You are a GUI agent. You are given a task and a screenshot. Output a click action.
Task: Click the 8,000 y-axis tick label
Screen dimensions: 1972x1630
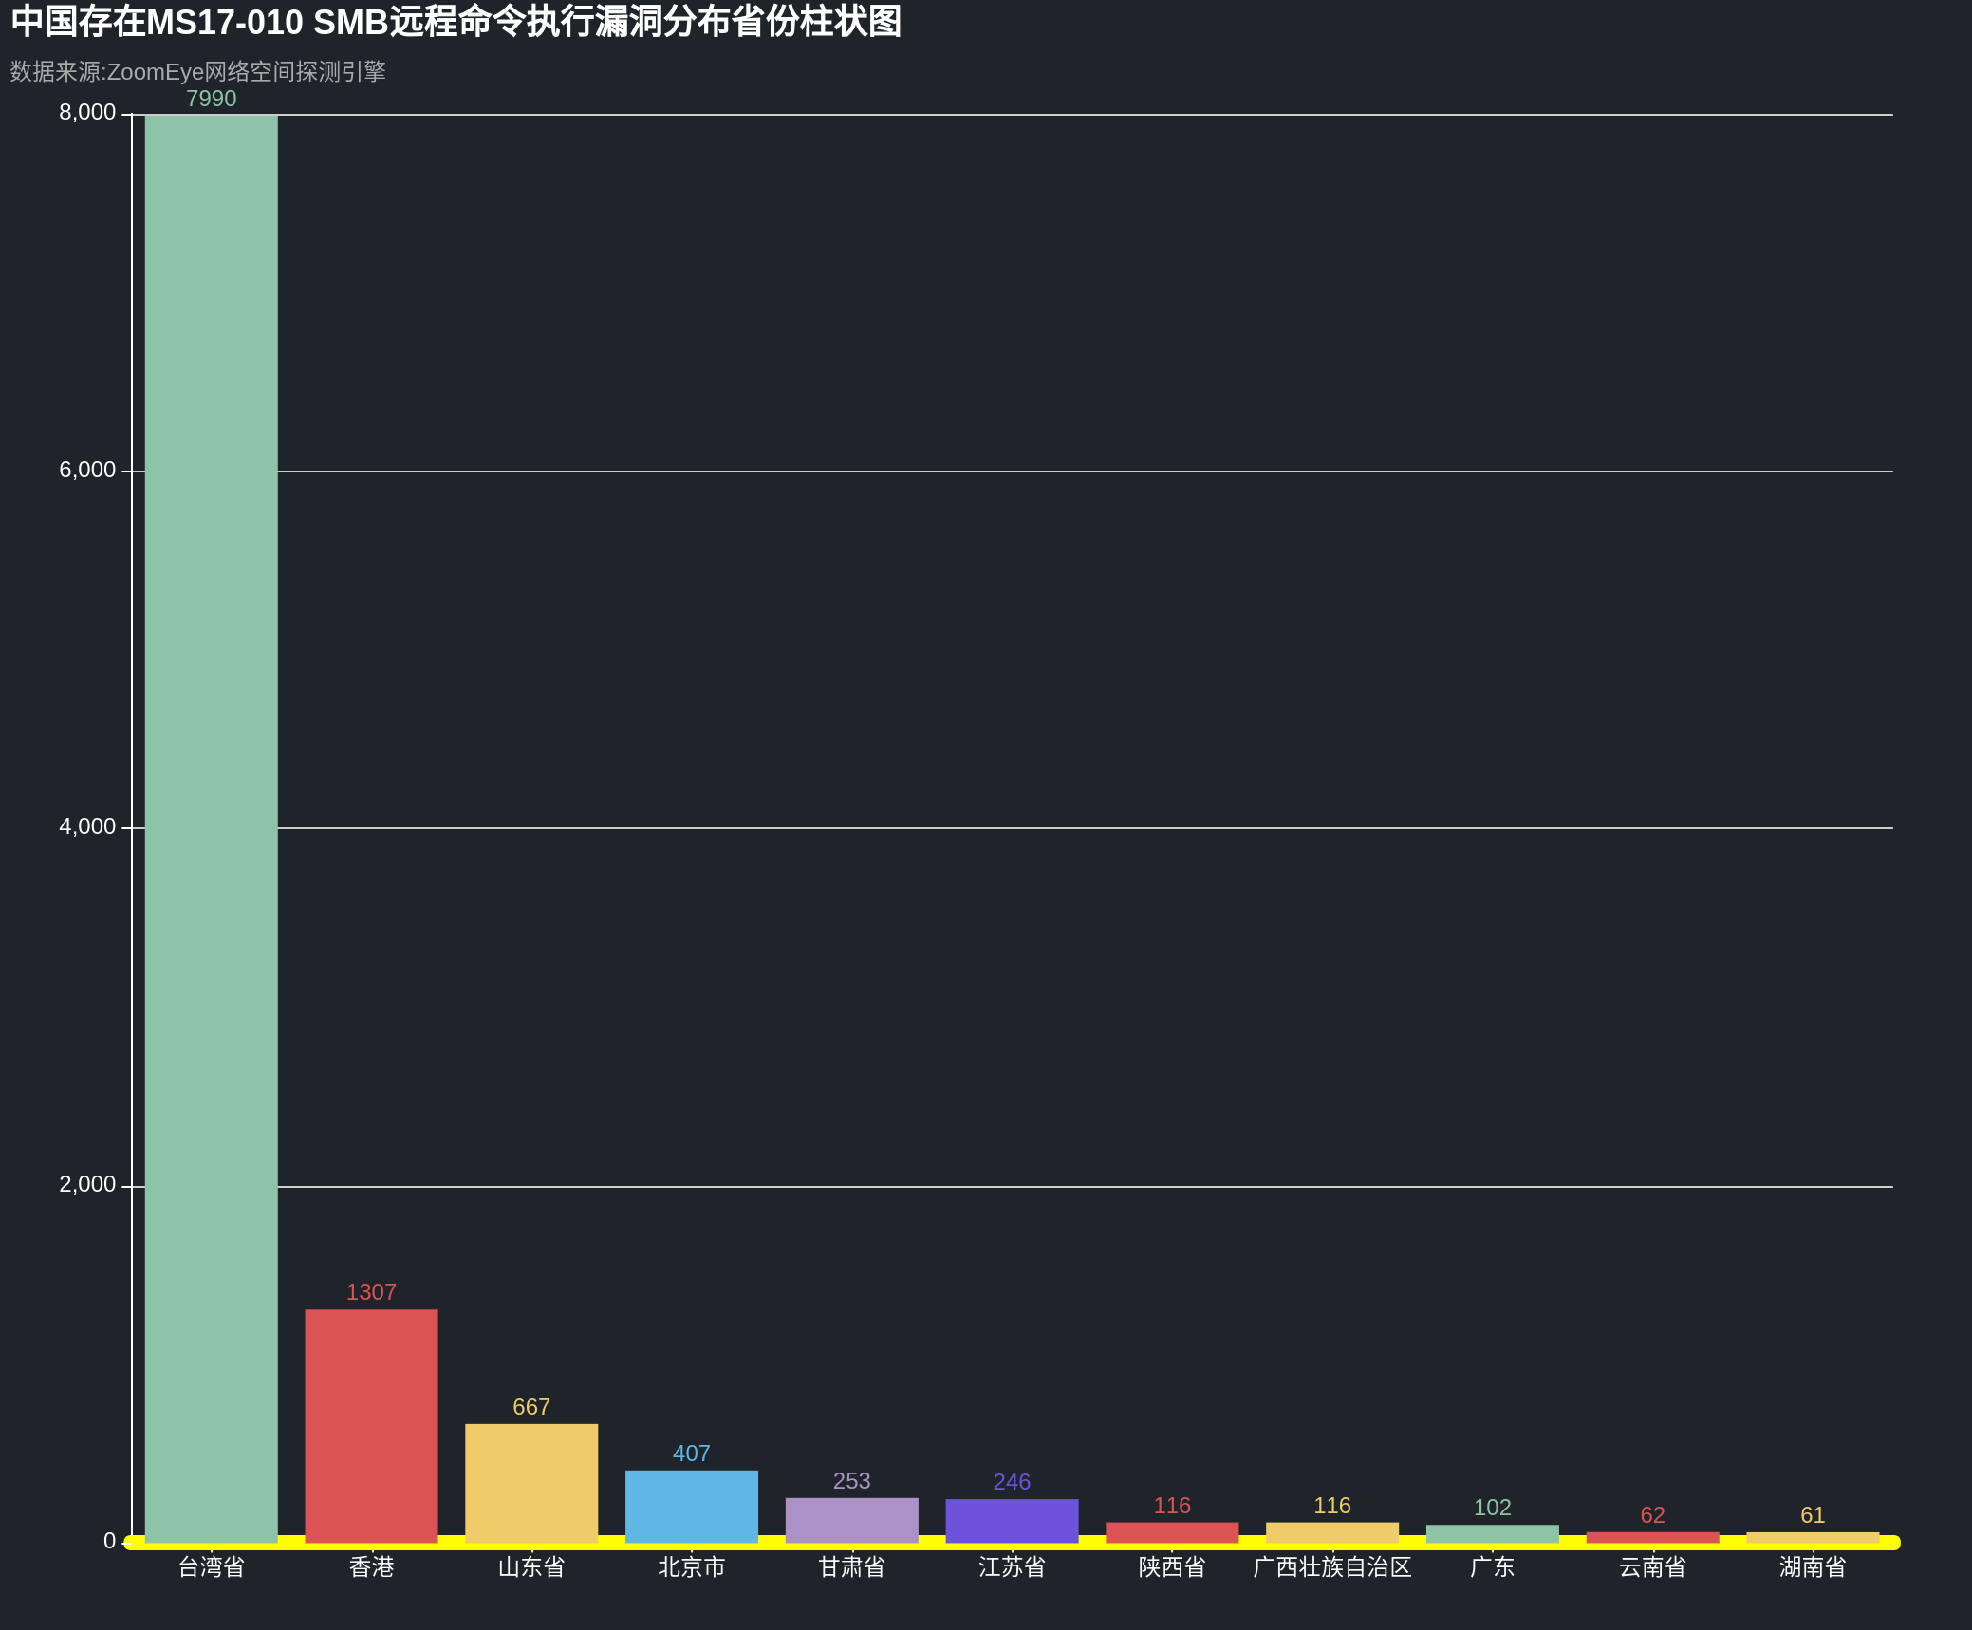(87, 113)
